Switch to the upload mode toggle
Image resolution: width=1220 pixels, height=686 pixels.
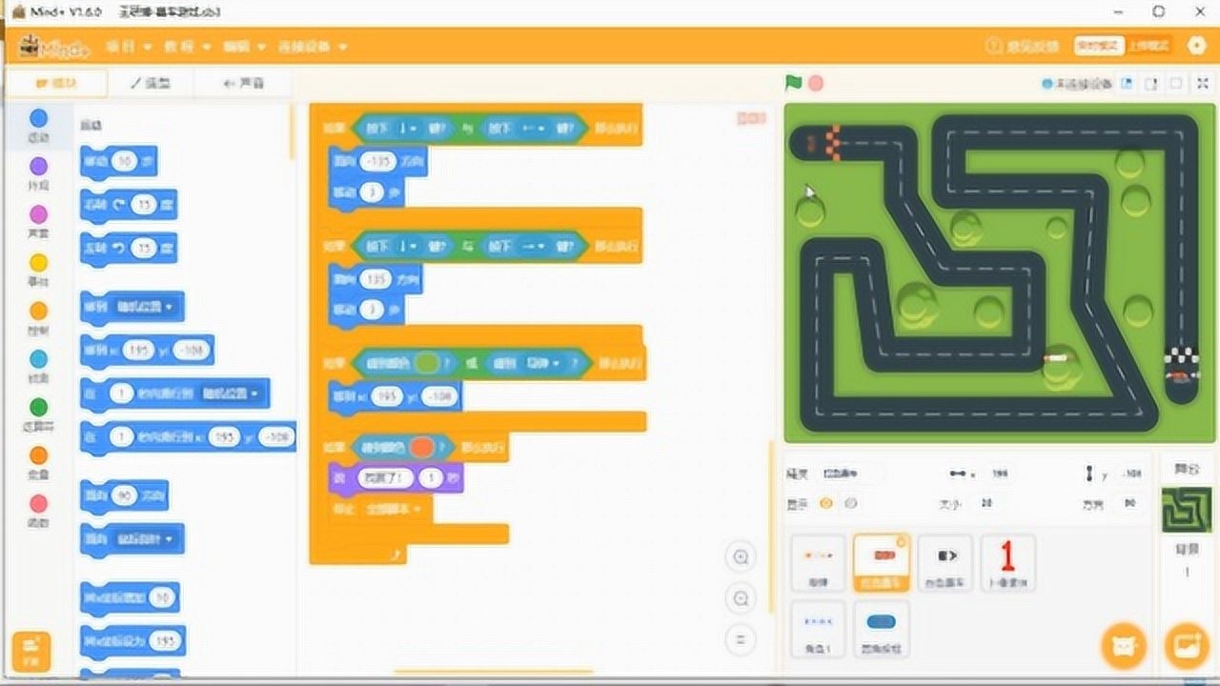pyautogui.click(x=1149, y=46)
